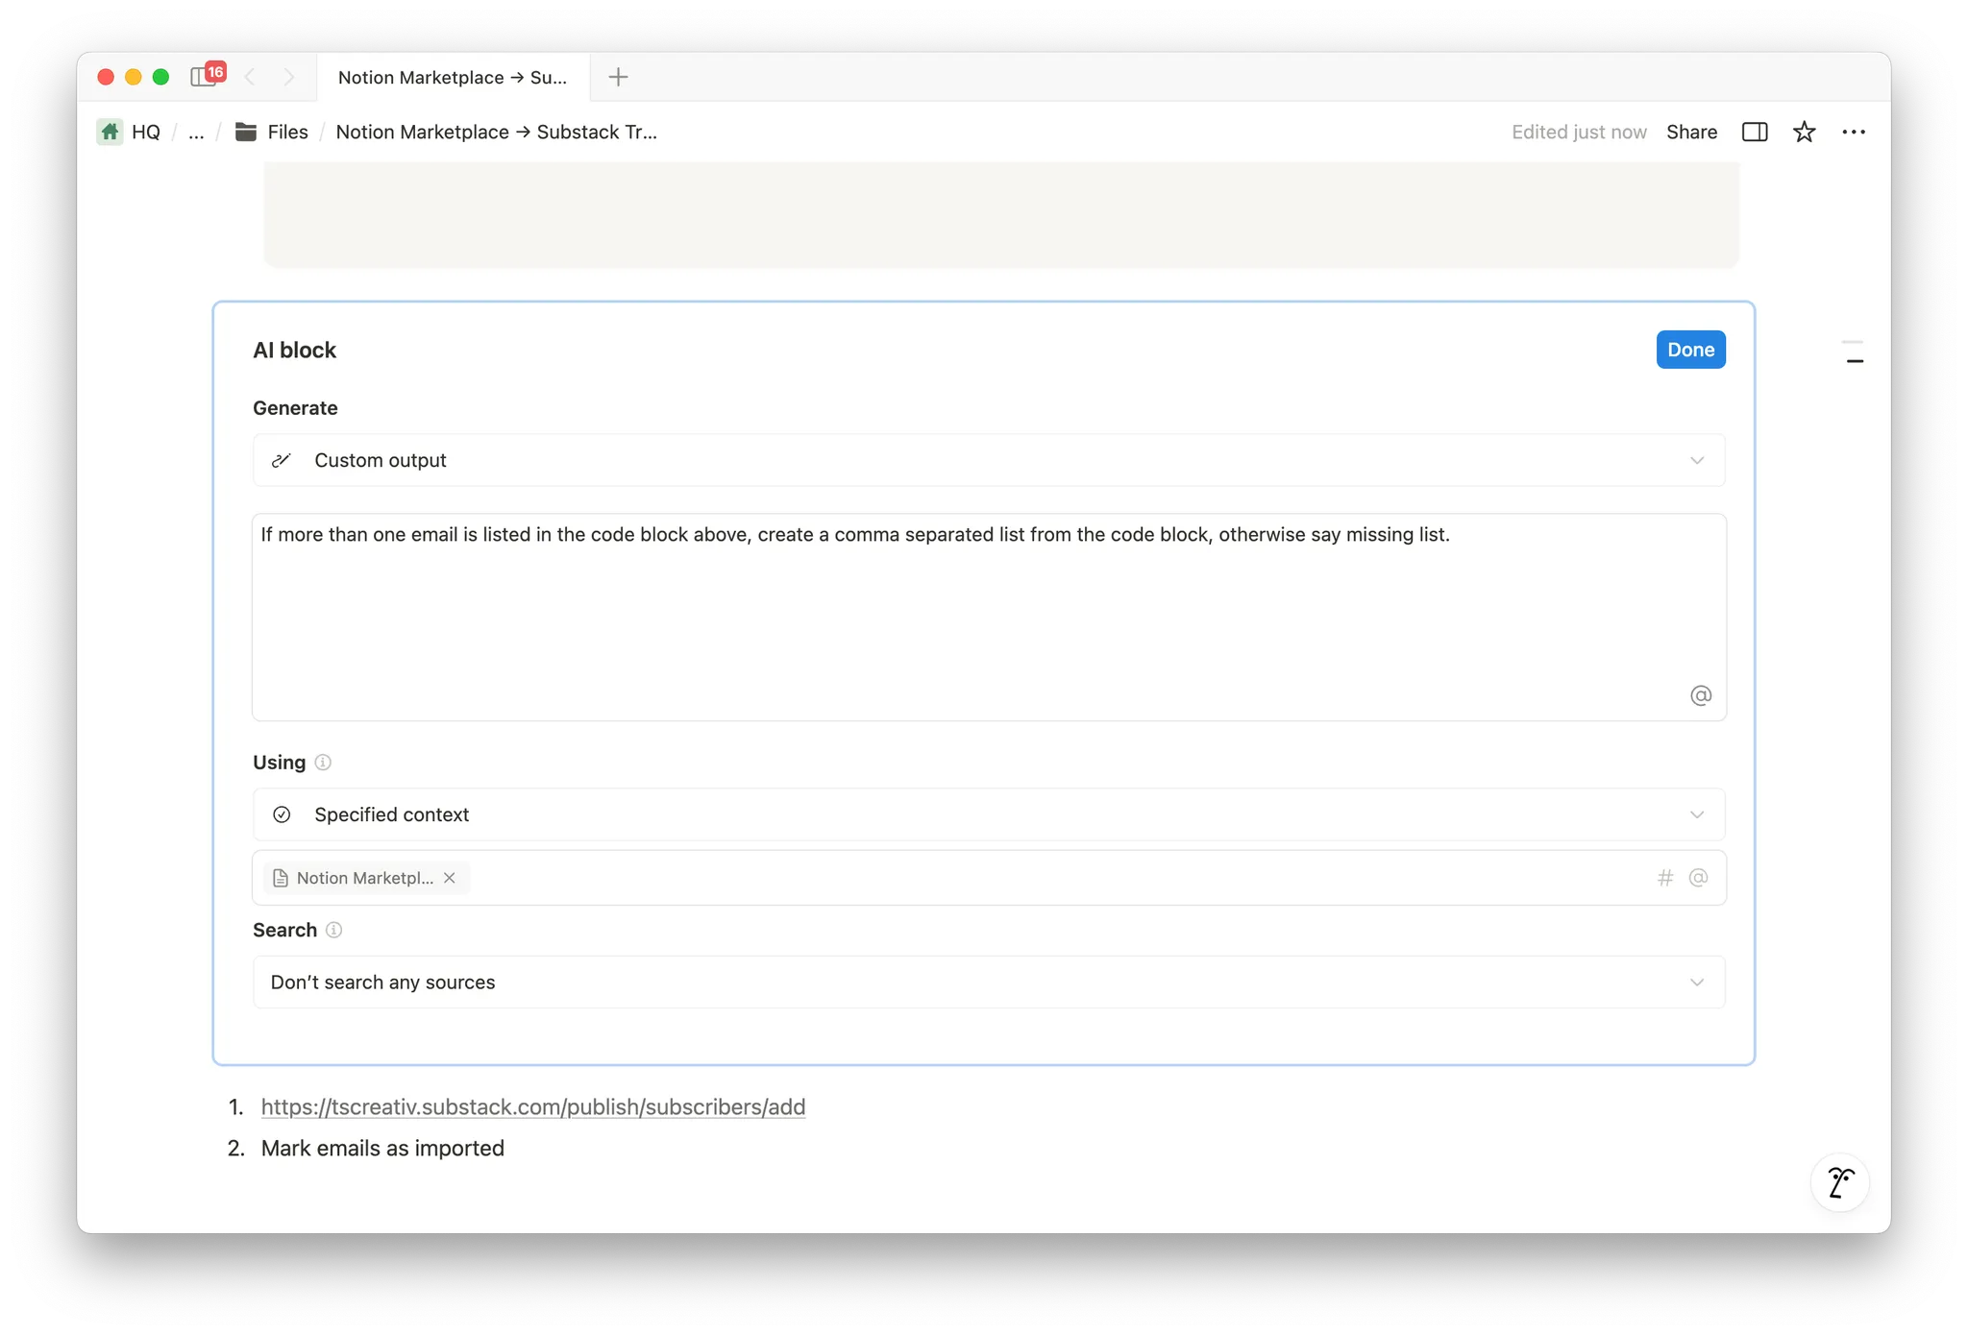Click info icon next to Using
Viewport: 1968px width, 1335px height.
tap(323, 763)
